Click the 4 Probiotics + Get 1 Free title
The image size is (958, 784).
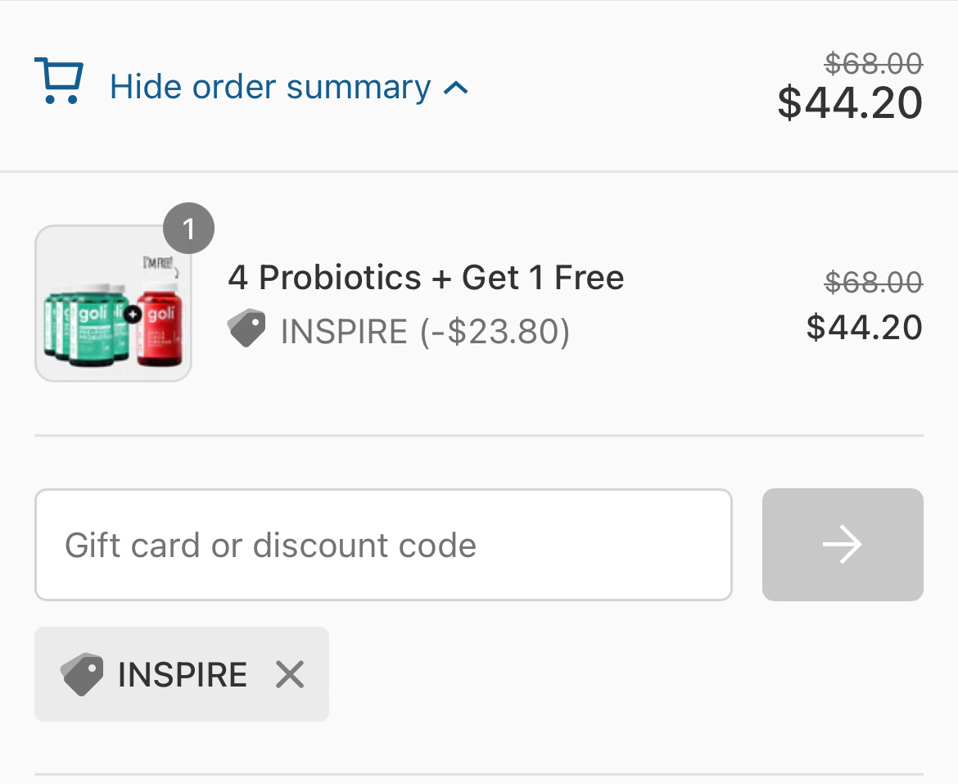(x=426, y=278)
